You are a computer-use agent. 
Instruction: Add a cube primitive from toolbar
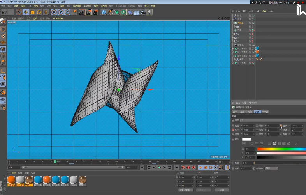pos(104,12)
